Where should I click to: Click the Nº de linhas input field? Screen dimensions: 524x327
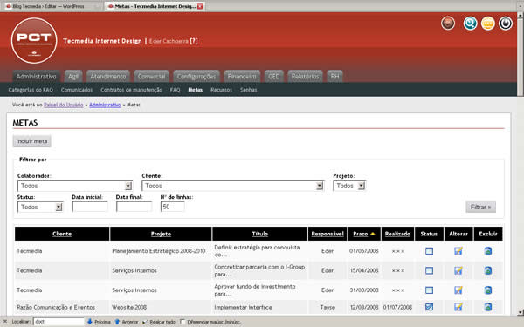[172, 207]
